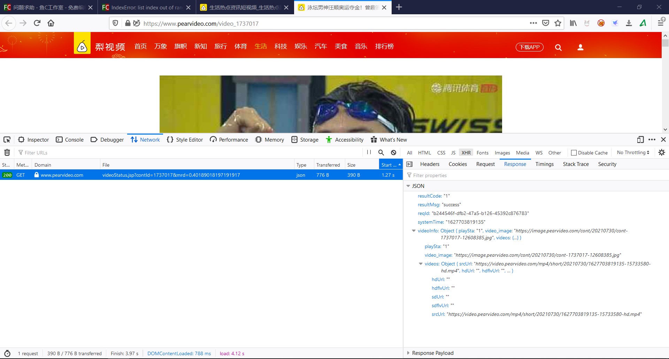Open the 首页 navigation link

(141, 46)
